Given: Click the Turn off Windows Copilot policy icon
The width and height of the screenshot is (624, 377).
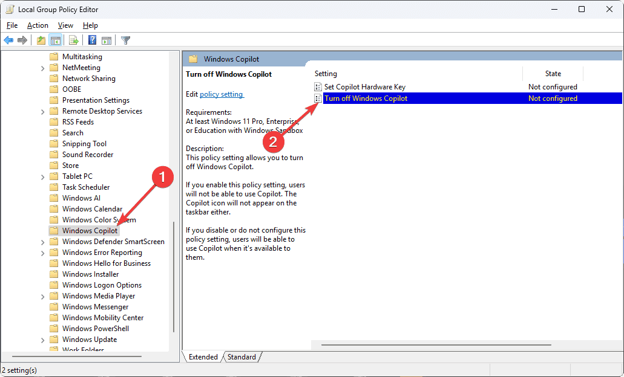Looking at the screenshot, I should pos(318,98).
